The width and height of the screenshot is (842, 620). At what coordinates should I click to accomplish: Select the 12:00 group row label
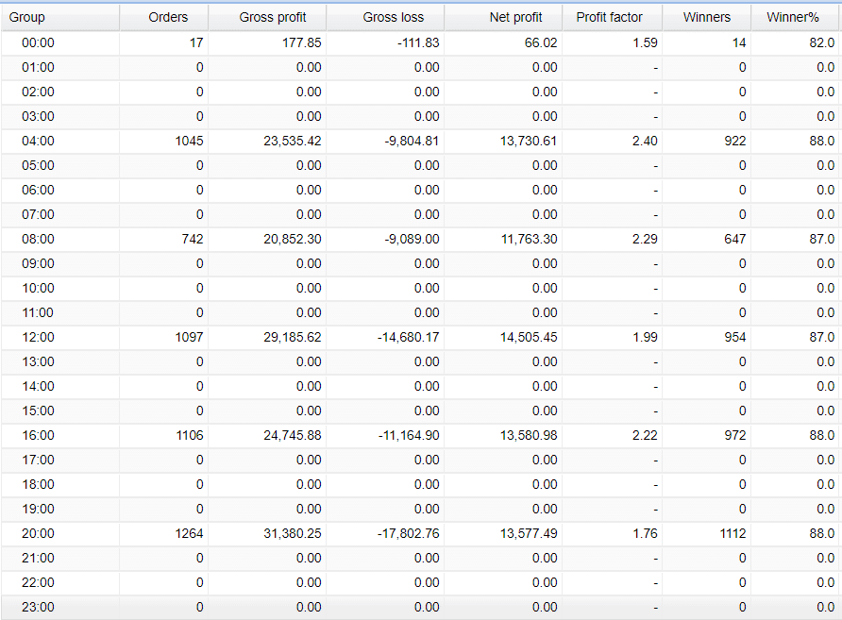(31, 337)
